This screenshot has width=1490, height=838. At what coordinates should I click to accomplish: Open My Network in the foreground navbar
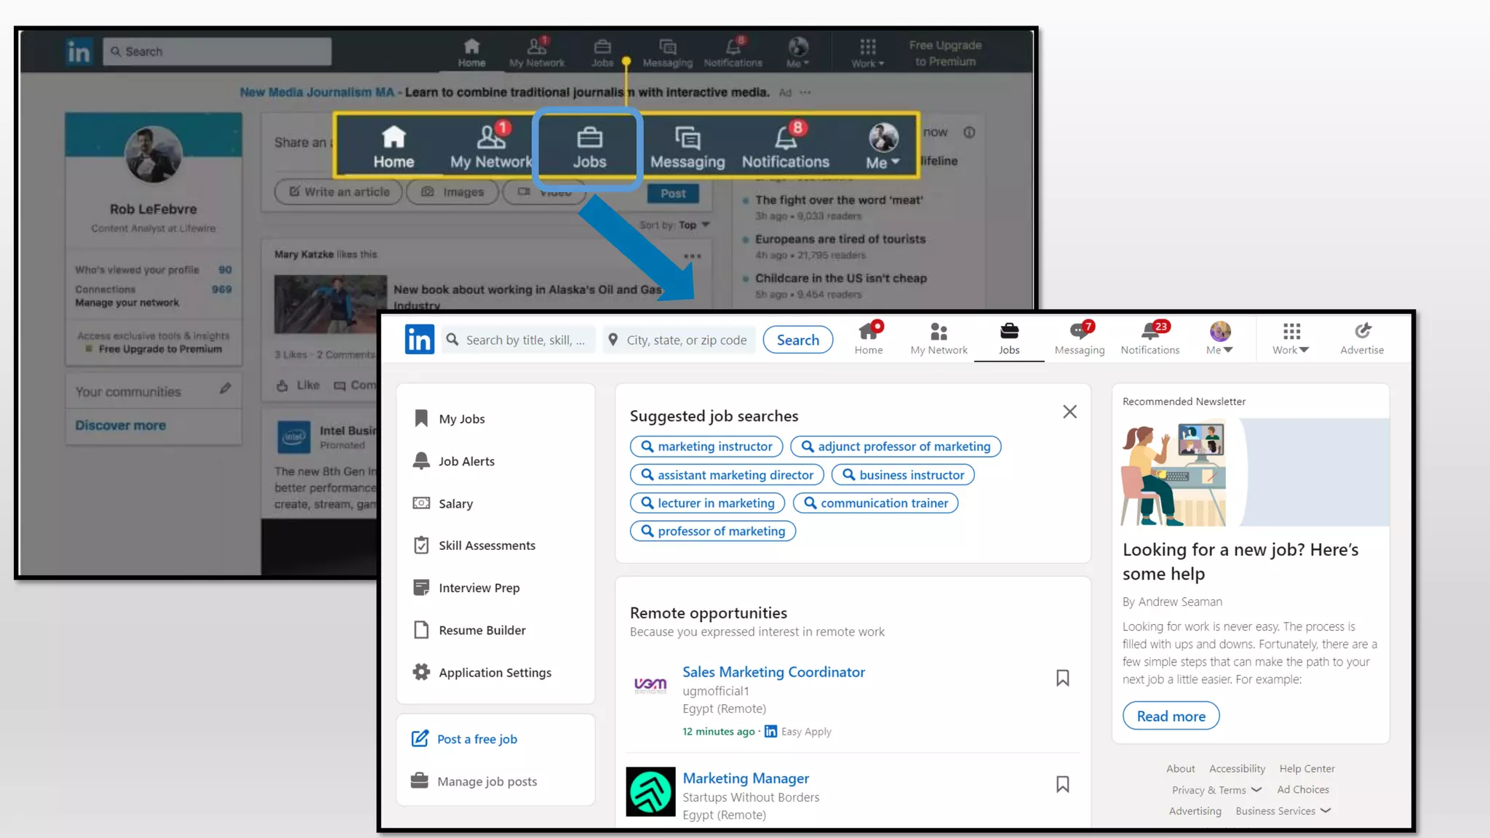pyautogui.click(x=939, y=338)
